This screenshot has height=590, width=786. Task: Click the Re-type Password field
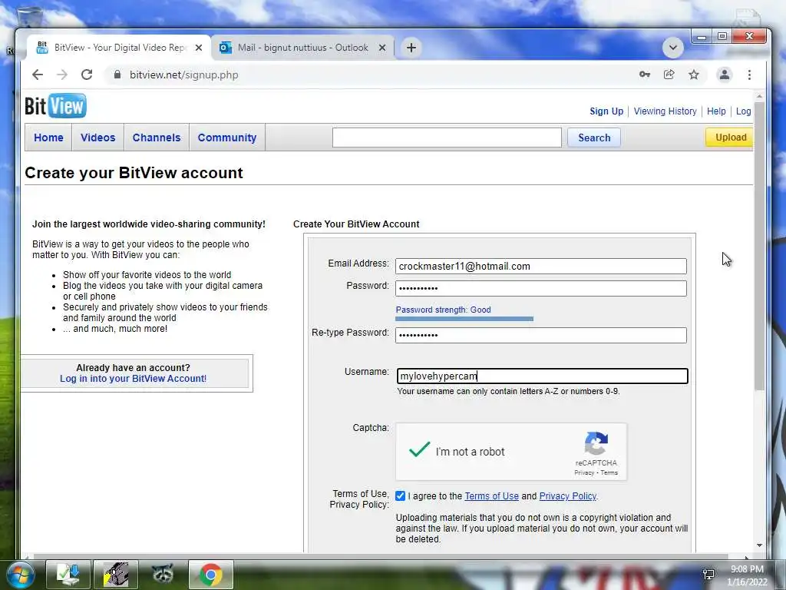point(541,336)
